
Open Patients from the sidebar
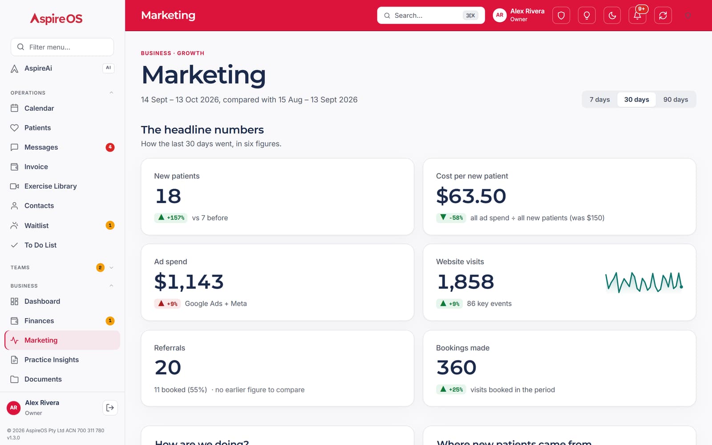(x=62, y=128)
